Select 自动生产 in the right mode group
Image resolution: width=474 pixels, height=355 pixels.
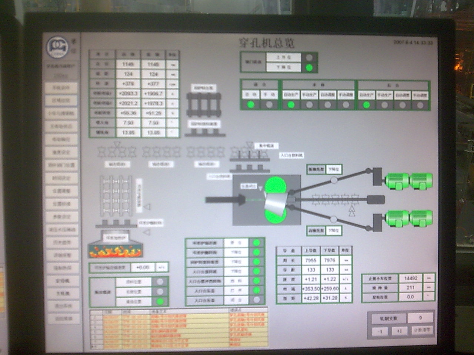click(366, 95)
